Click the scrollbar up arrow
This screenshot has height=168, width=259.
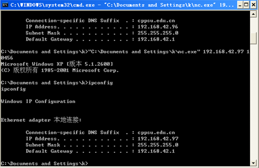pos(254,14)
